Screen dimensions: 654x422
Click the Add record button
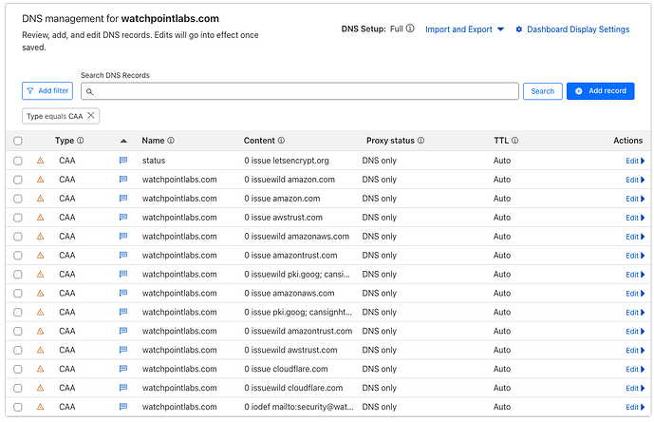click(600, 91)
